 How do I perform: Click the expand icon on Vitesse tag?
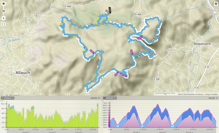[x=12, y=98]
